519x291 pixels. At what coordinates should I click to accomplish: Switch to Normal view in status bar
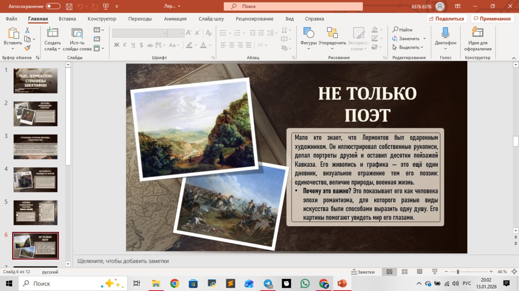click(389, 272)
